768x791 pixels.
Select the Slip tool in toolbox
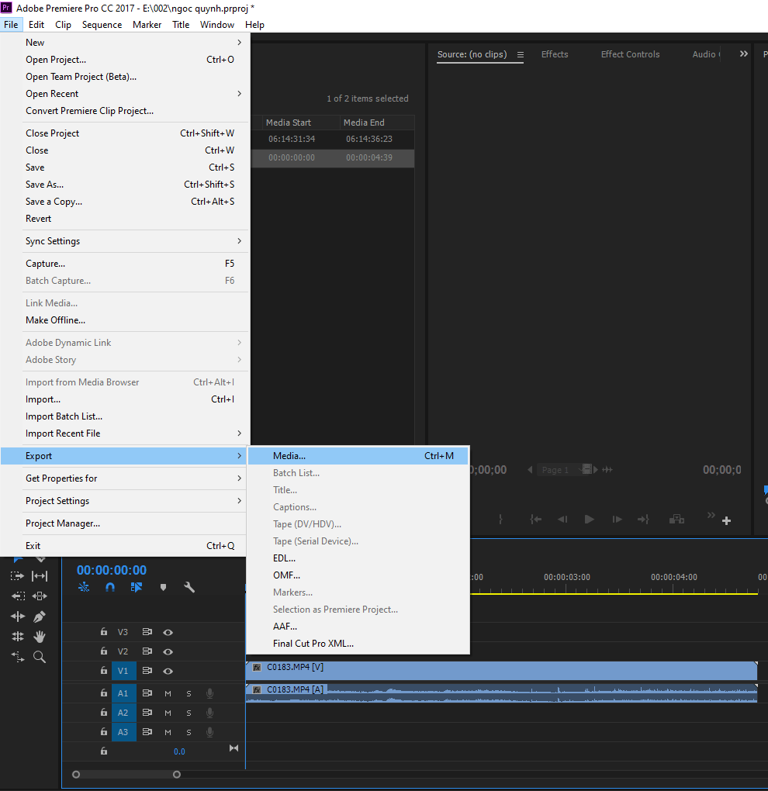point(40,575)
